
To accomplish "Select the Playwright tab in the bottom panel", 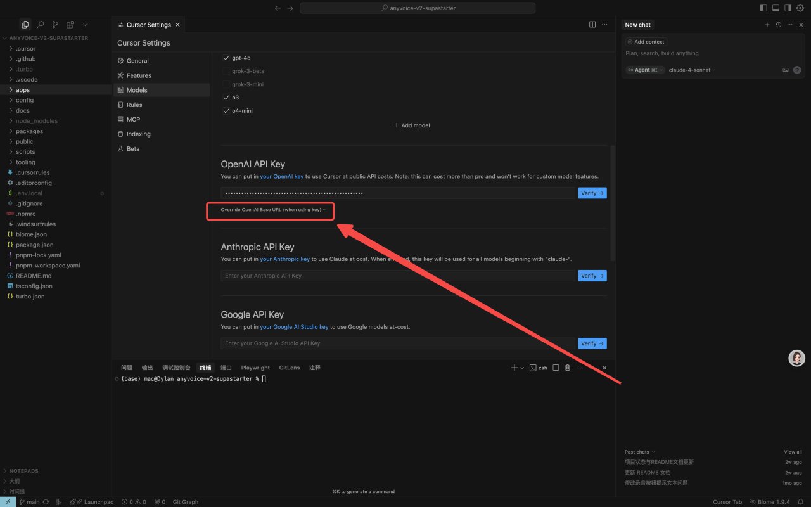I will tap(255, 368).
